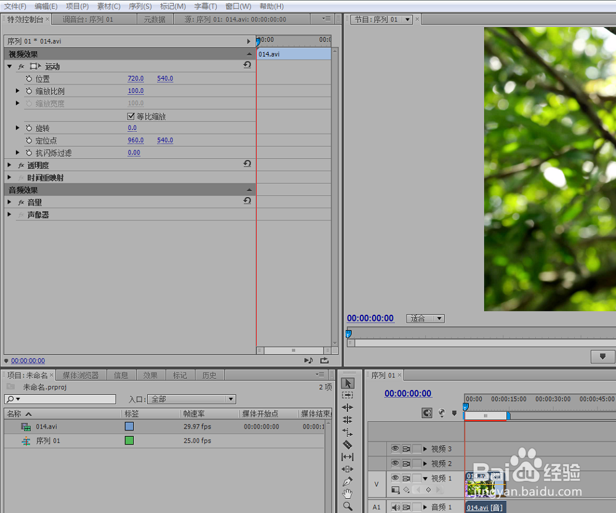Select the Zoom magnifier tool
Image resolution: width=616 pixels, height=513 pixels.
[347, 506]
